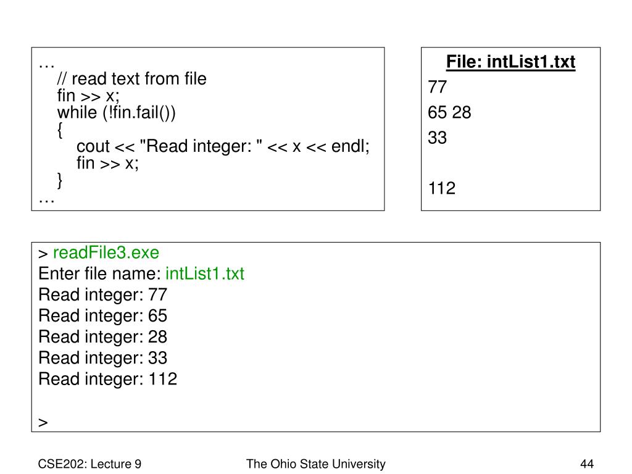Click the final ">" prompt in the console
Screen dimensions: 632x474
pyautogui.click(x=43, y=422)
